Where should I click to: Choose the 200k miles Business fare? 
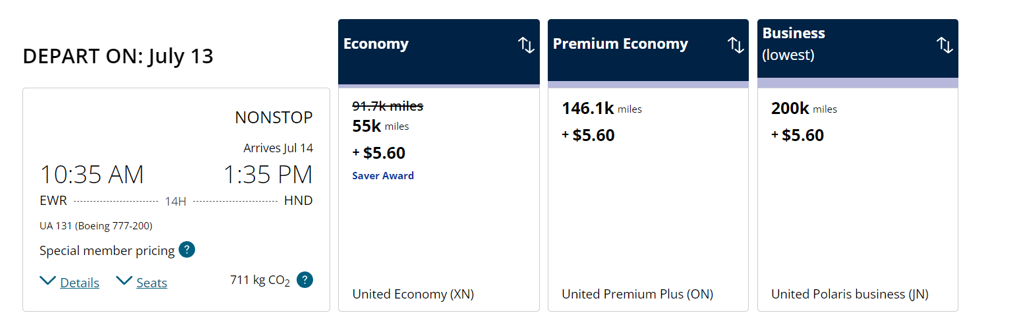(x=791, y=109)
